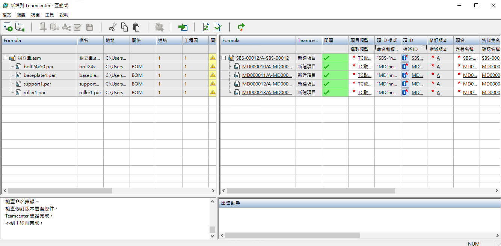
Task: Click the assembly icon beside 組立圖.asm
Action: coord(12,58)
